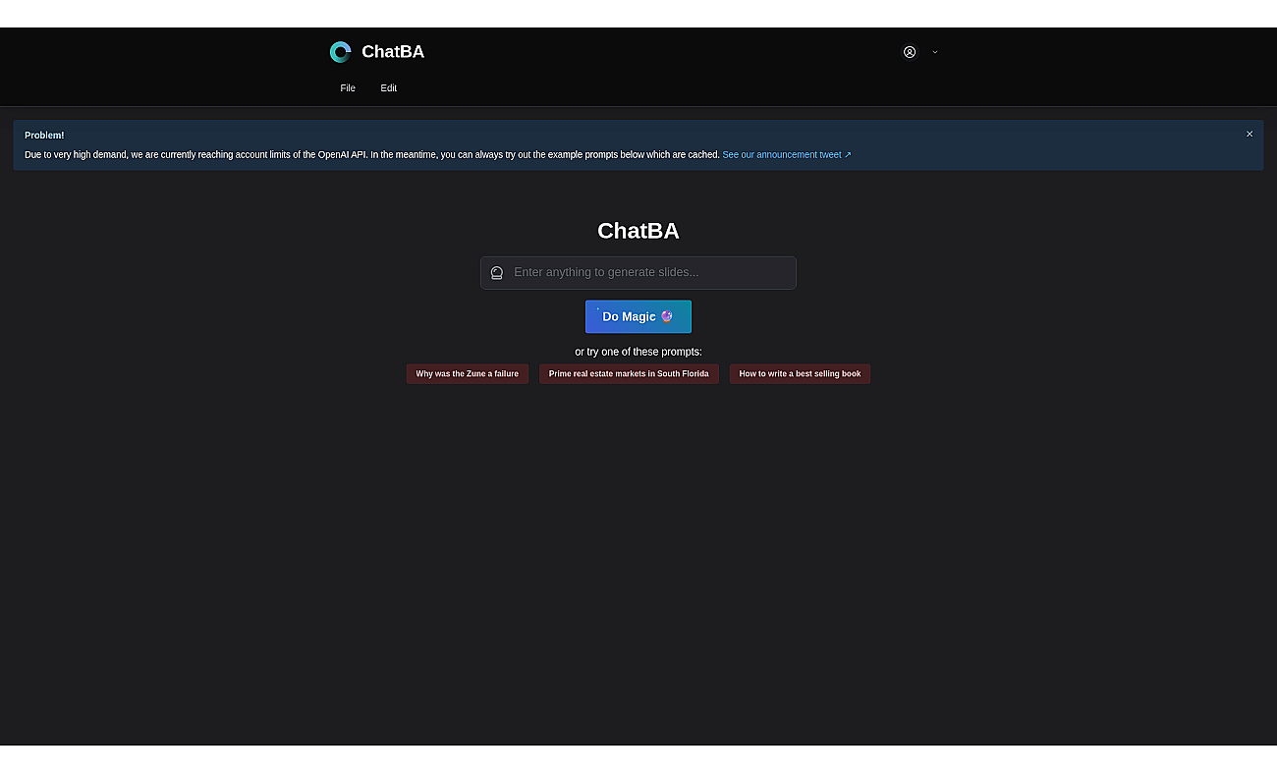
Task: Click the "Problem!" alert heading
Action: point(44,136)
